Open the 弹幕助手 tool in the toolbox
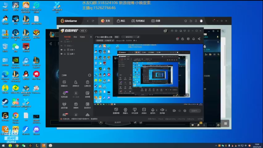This screenshot has width=263, height=148. click(64, 84)
